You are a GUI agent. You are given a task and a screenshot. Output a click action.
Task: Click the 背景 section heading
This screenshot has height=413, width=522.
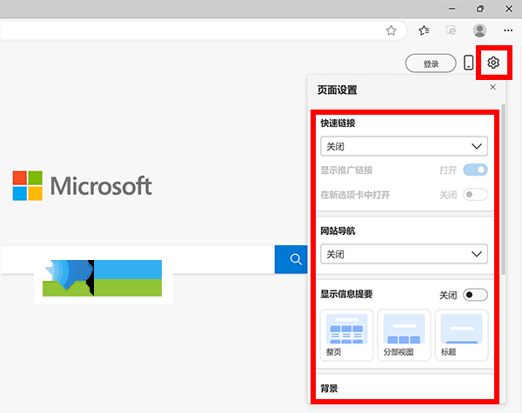(329, 389)
